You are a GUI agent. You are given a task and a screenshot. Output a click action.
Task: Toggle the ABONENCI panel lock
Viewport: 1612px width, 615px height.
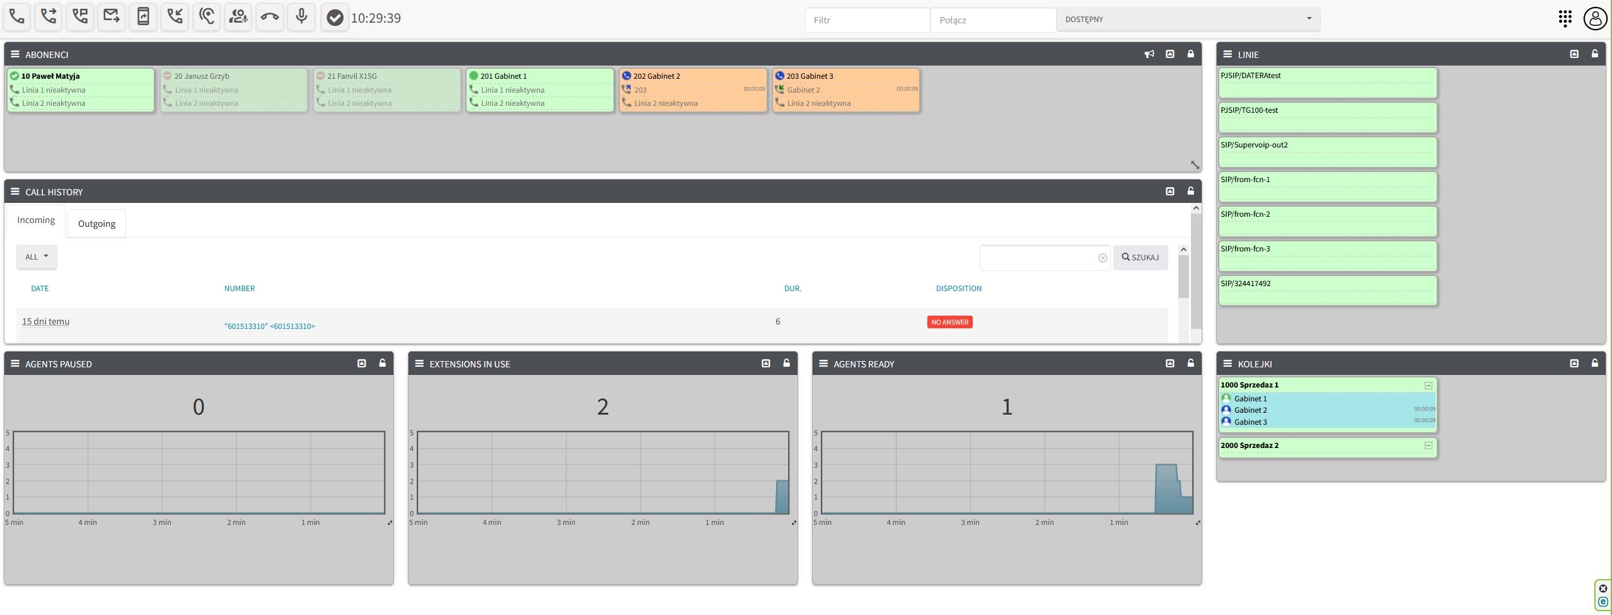[x=1191, y=54]
